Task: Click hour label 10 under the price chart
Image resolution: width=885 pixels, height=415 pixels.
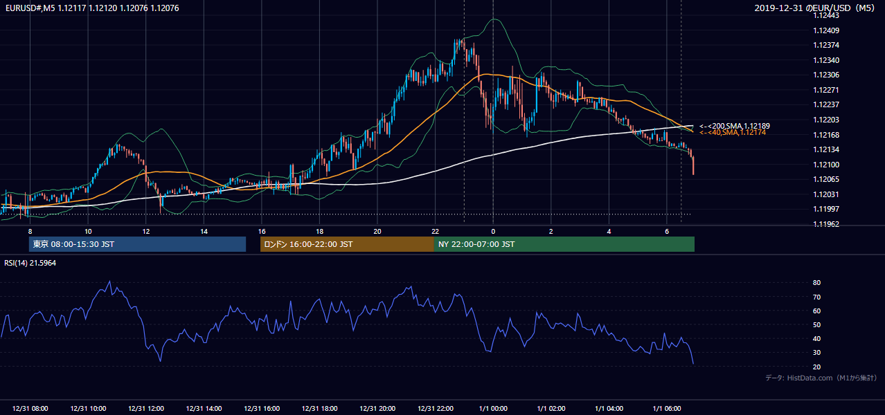Action: coord(89,231)
